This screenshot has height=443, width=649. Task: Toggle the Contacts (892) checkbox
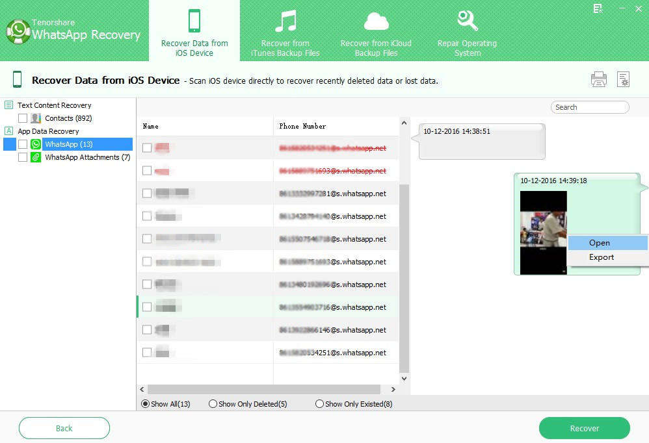(23, 118)
